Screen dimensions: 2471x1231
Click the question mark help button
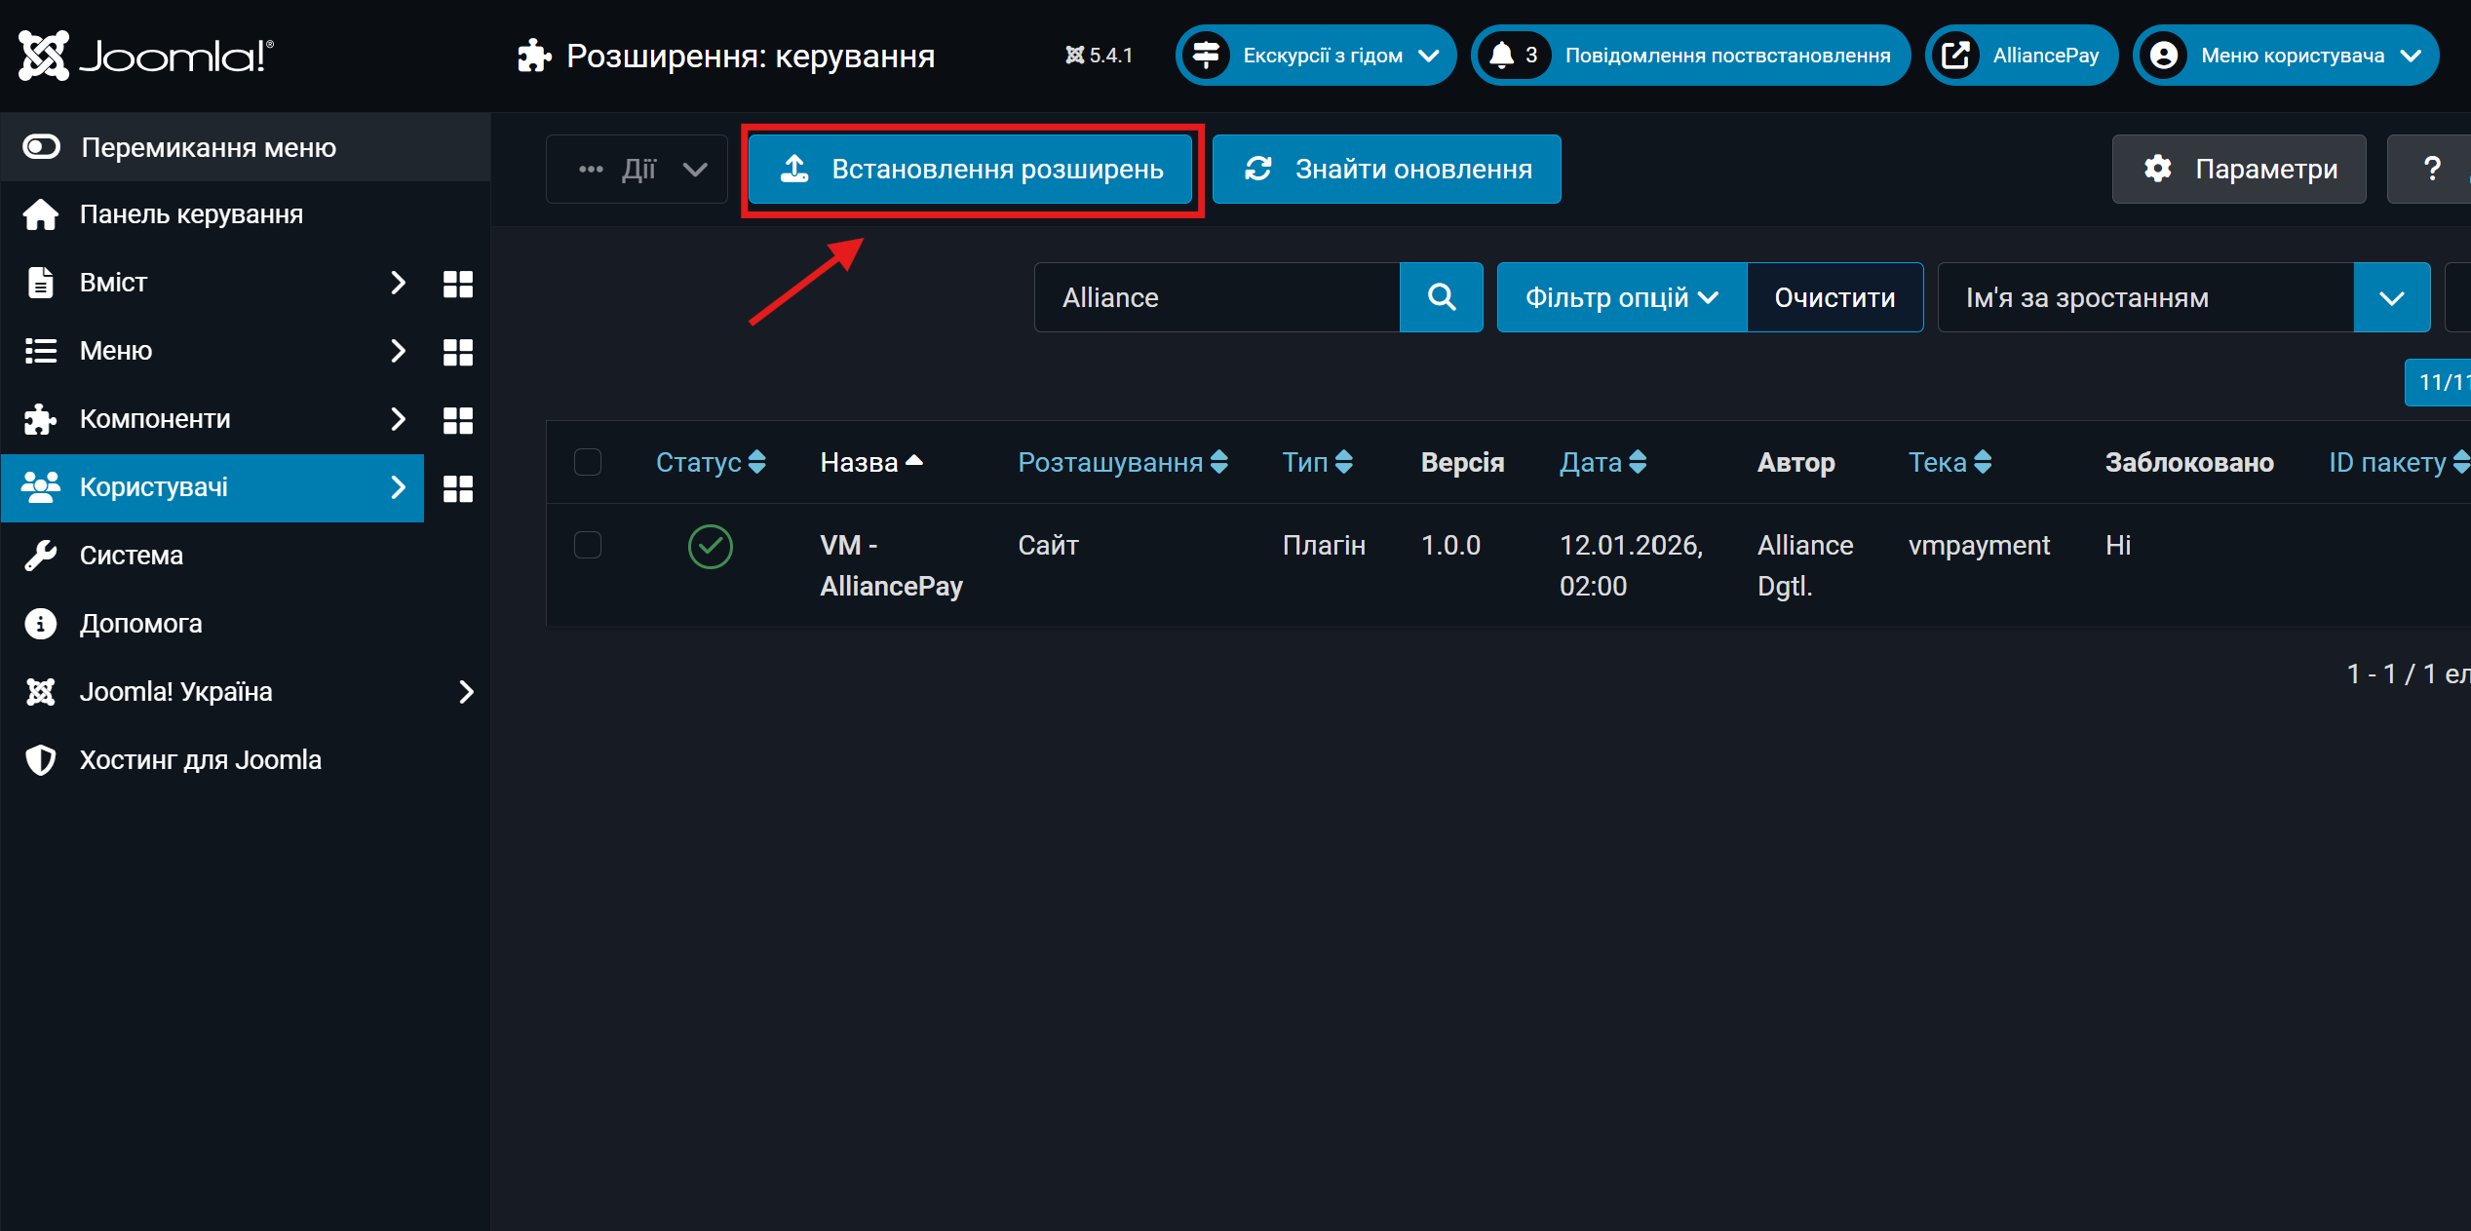[2431, 170]
